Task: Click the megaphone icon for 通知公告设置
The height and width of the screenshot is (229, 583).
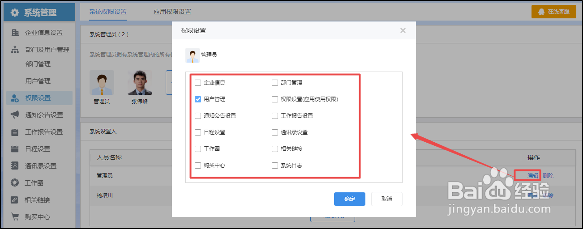Action: tap(15, 115)
